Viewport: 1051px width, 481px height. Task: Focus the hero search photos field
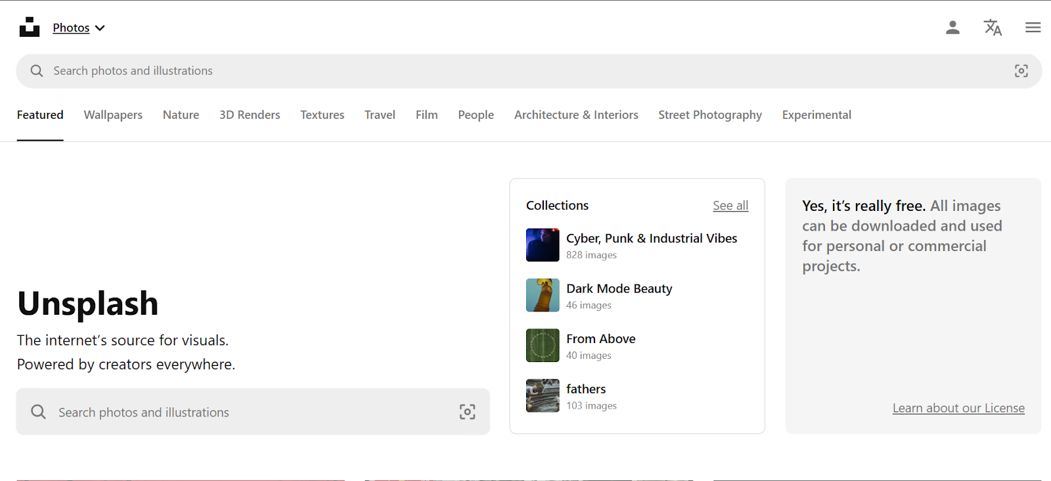(253, 411)
